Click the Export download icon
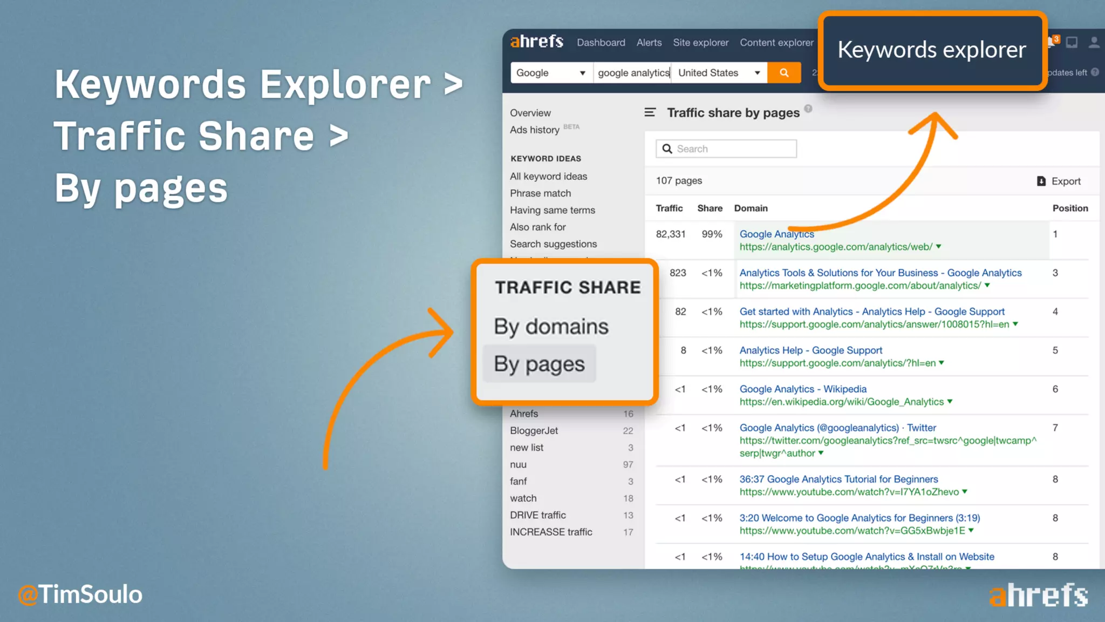The width and height of the screenshot is (1105, 622). point(1041,181)
